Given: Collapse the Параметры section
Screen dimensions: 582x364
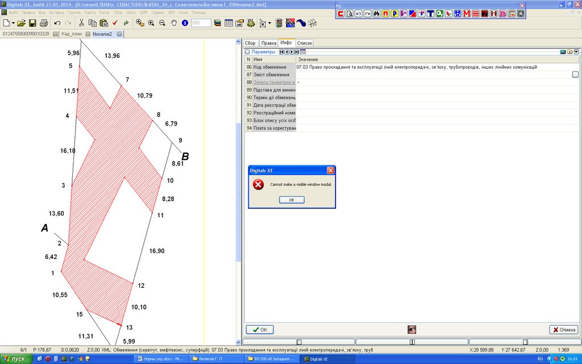Looking at the screenshot, I should 247,52.
